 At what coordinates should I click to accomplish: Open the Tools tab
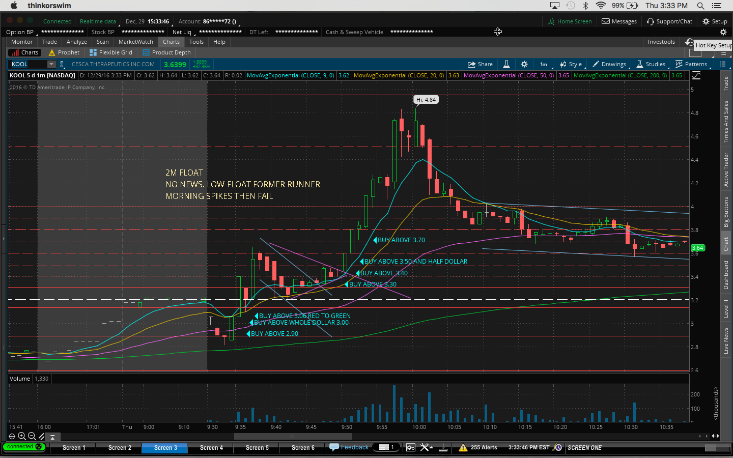coord(196,42)
